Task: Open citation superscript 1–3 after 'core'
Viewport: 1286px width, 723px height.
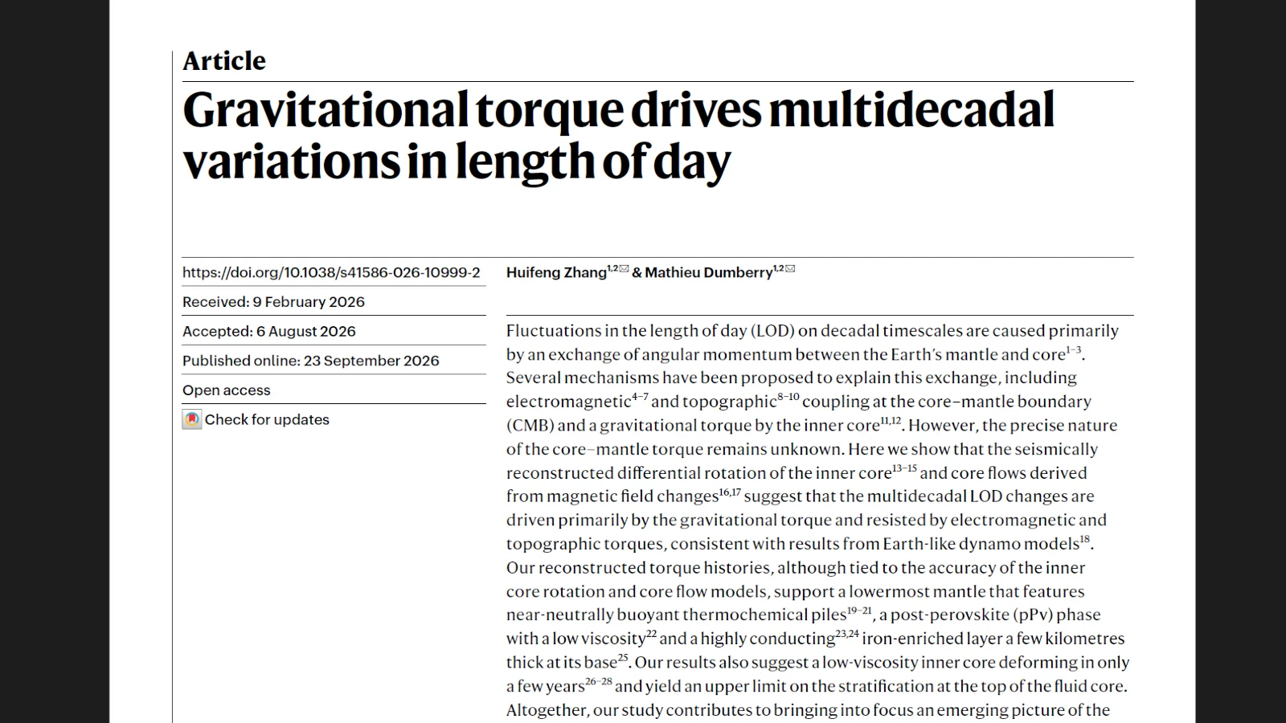Action: tap(1074, 349)
